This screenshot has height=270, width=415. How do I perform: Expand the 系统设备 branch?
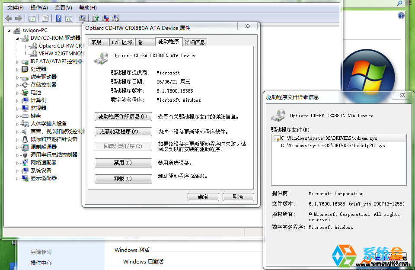point(17,170)
